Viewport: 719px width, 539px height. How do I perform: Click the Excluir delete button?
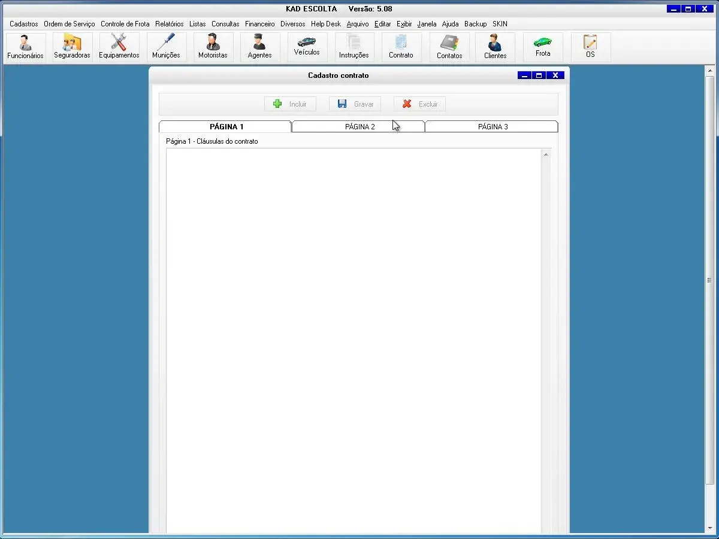[419, 104]
